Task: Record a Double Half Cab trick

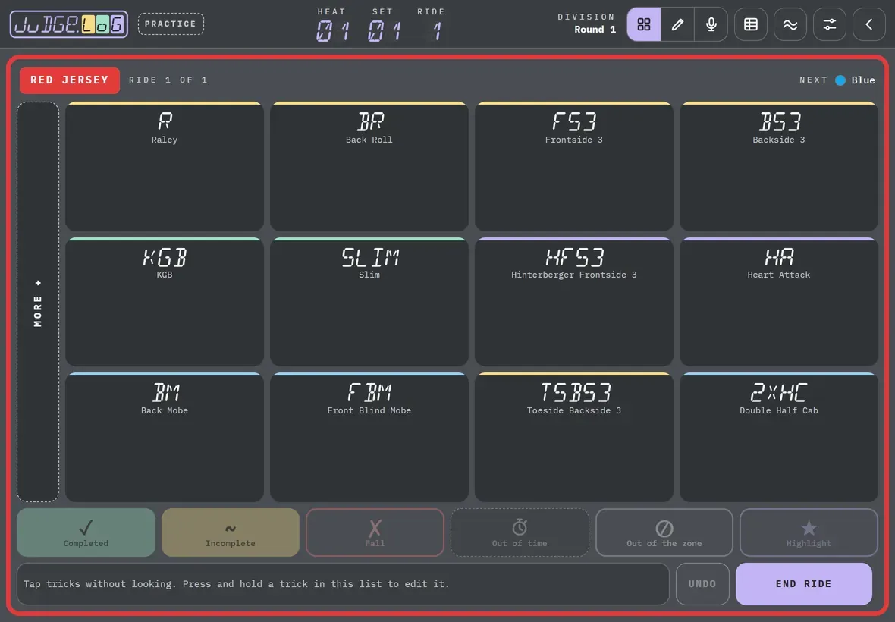Action: point(778,437)
